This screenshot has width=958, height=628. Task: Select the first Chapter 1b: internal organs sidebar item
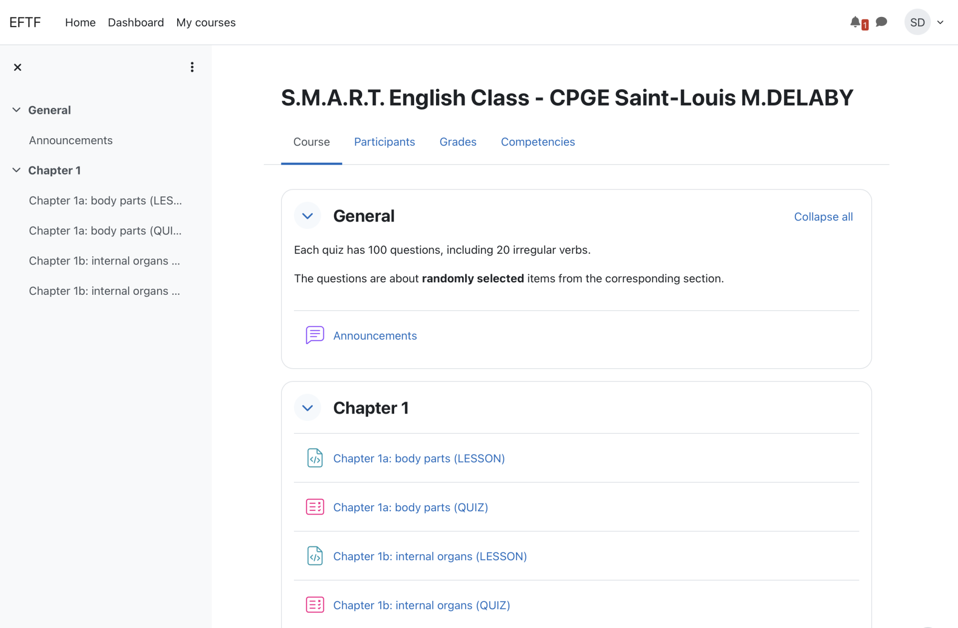tap(104, 261)
